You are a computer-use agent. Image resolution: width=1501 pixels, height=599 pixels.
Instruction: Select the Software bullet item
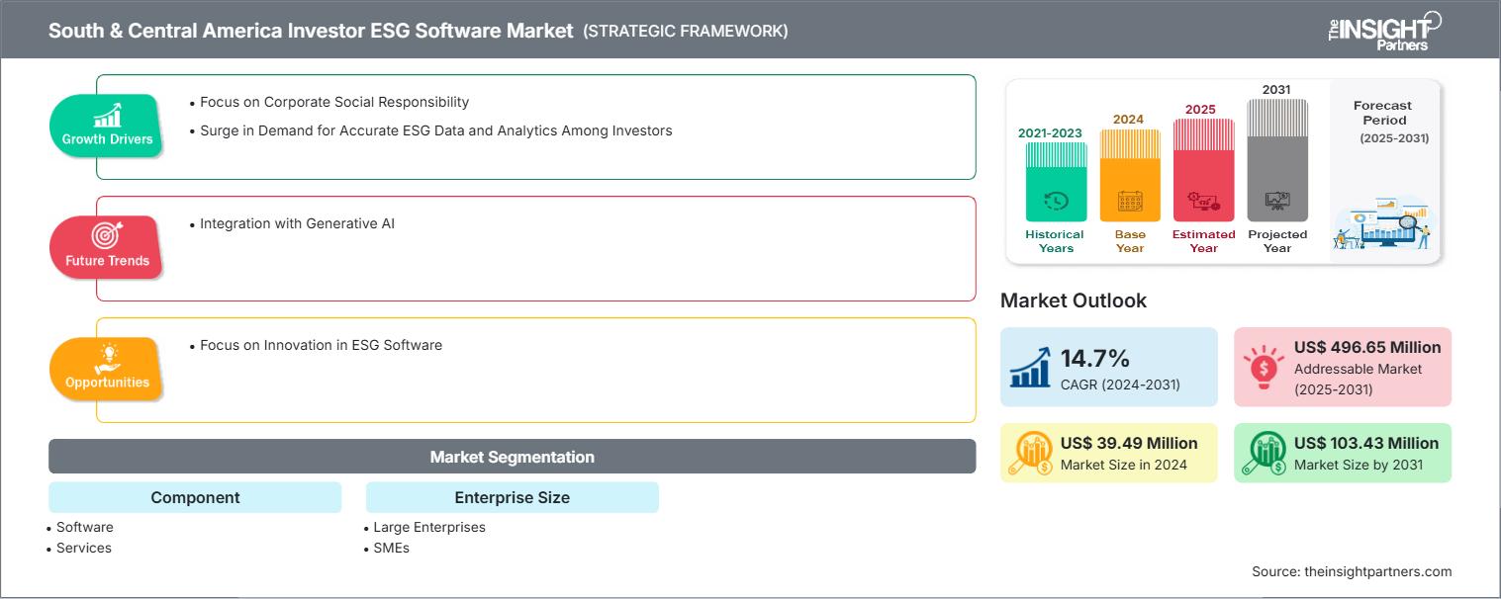click(x=85, y=527)
